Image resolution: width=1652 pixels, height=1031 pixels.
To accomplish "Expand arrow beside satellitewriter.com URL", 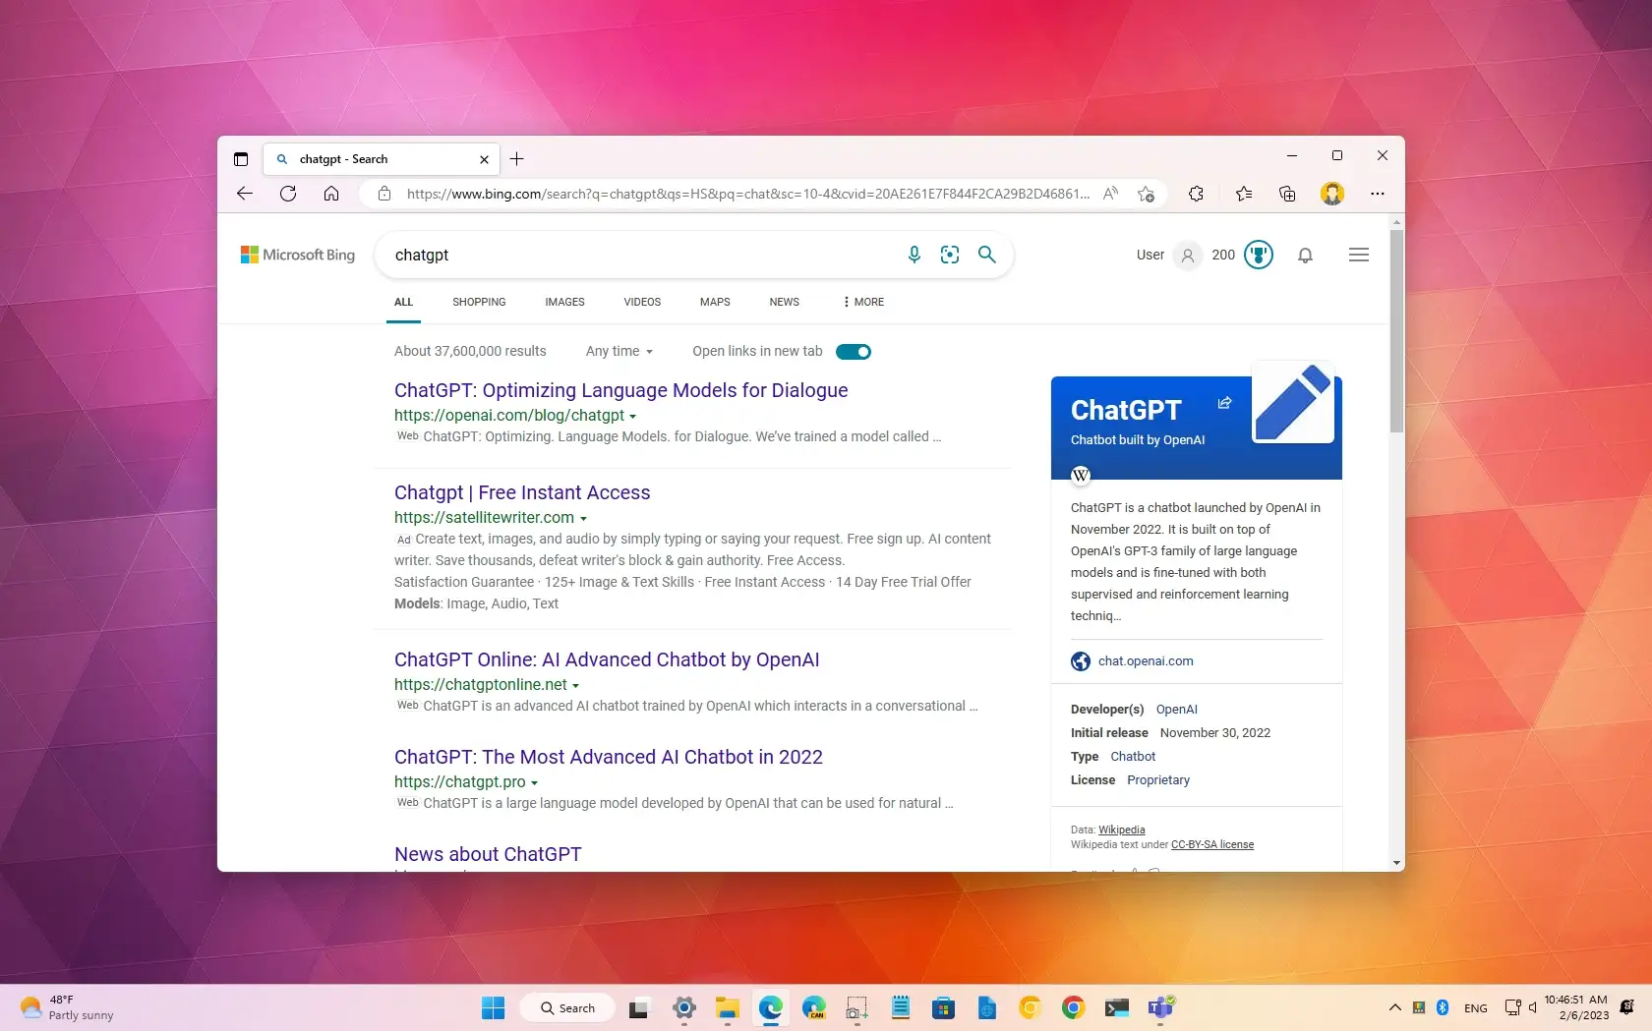I will [x=583, y=519].
